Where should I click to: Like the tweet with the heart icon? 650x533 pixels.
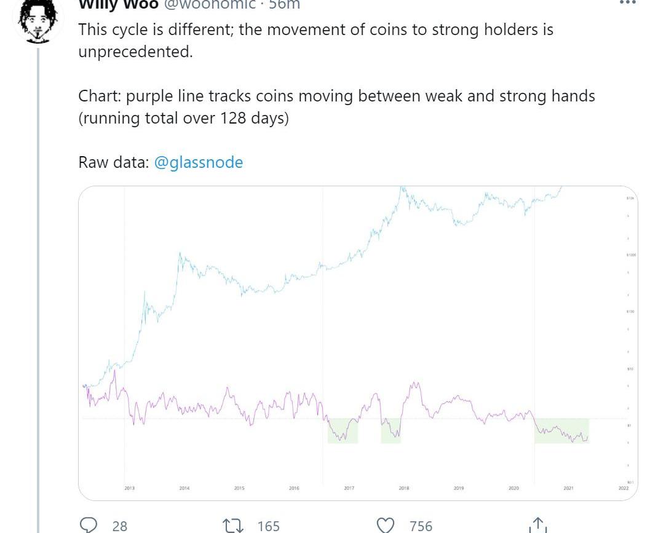(385, 526)
